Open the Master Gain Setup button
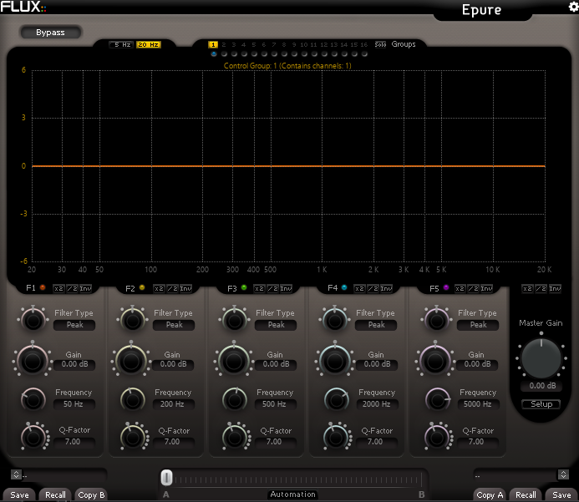This screenshot has width=579, height=502. pos(541,404)
